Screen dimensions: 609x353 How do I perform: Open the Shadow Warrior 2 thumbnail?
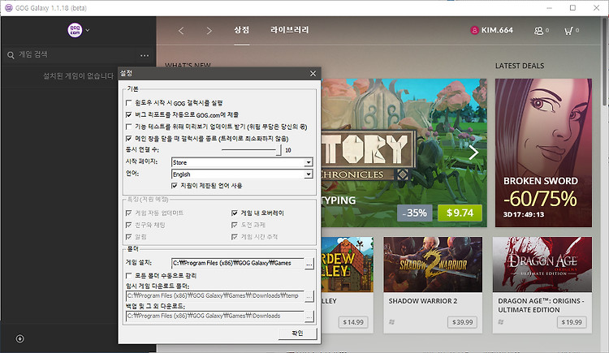pyautogui.click(x=433, y=265)
